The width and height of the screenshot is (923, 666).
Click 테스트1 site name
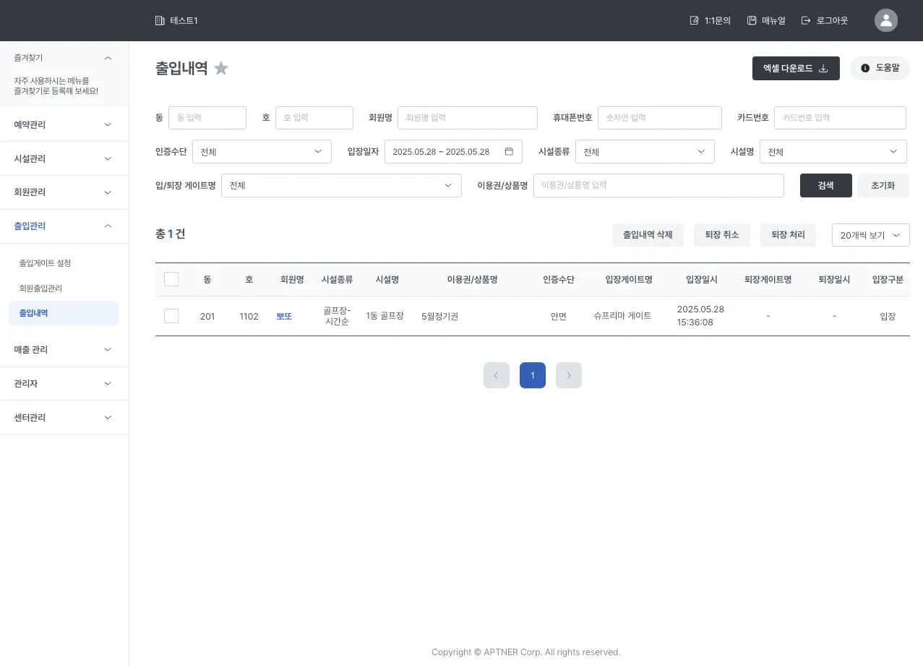coord(184,20)
